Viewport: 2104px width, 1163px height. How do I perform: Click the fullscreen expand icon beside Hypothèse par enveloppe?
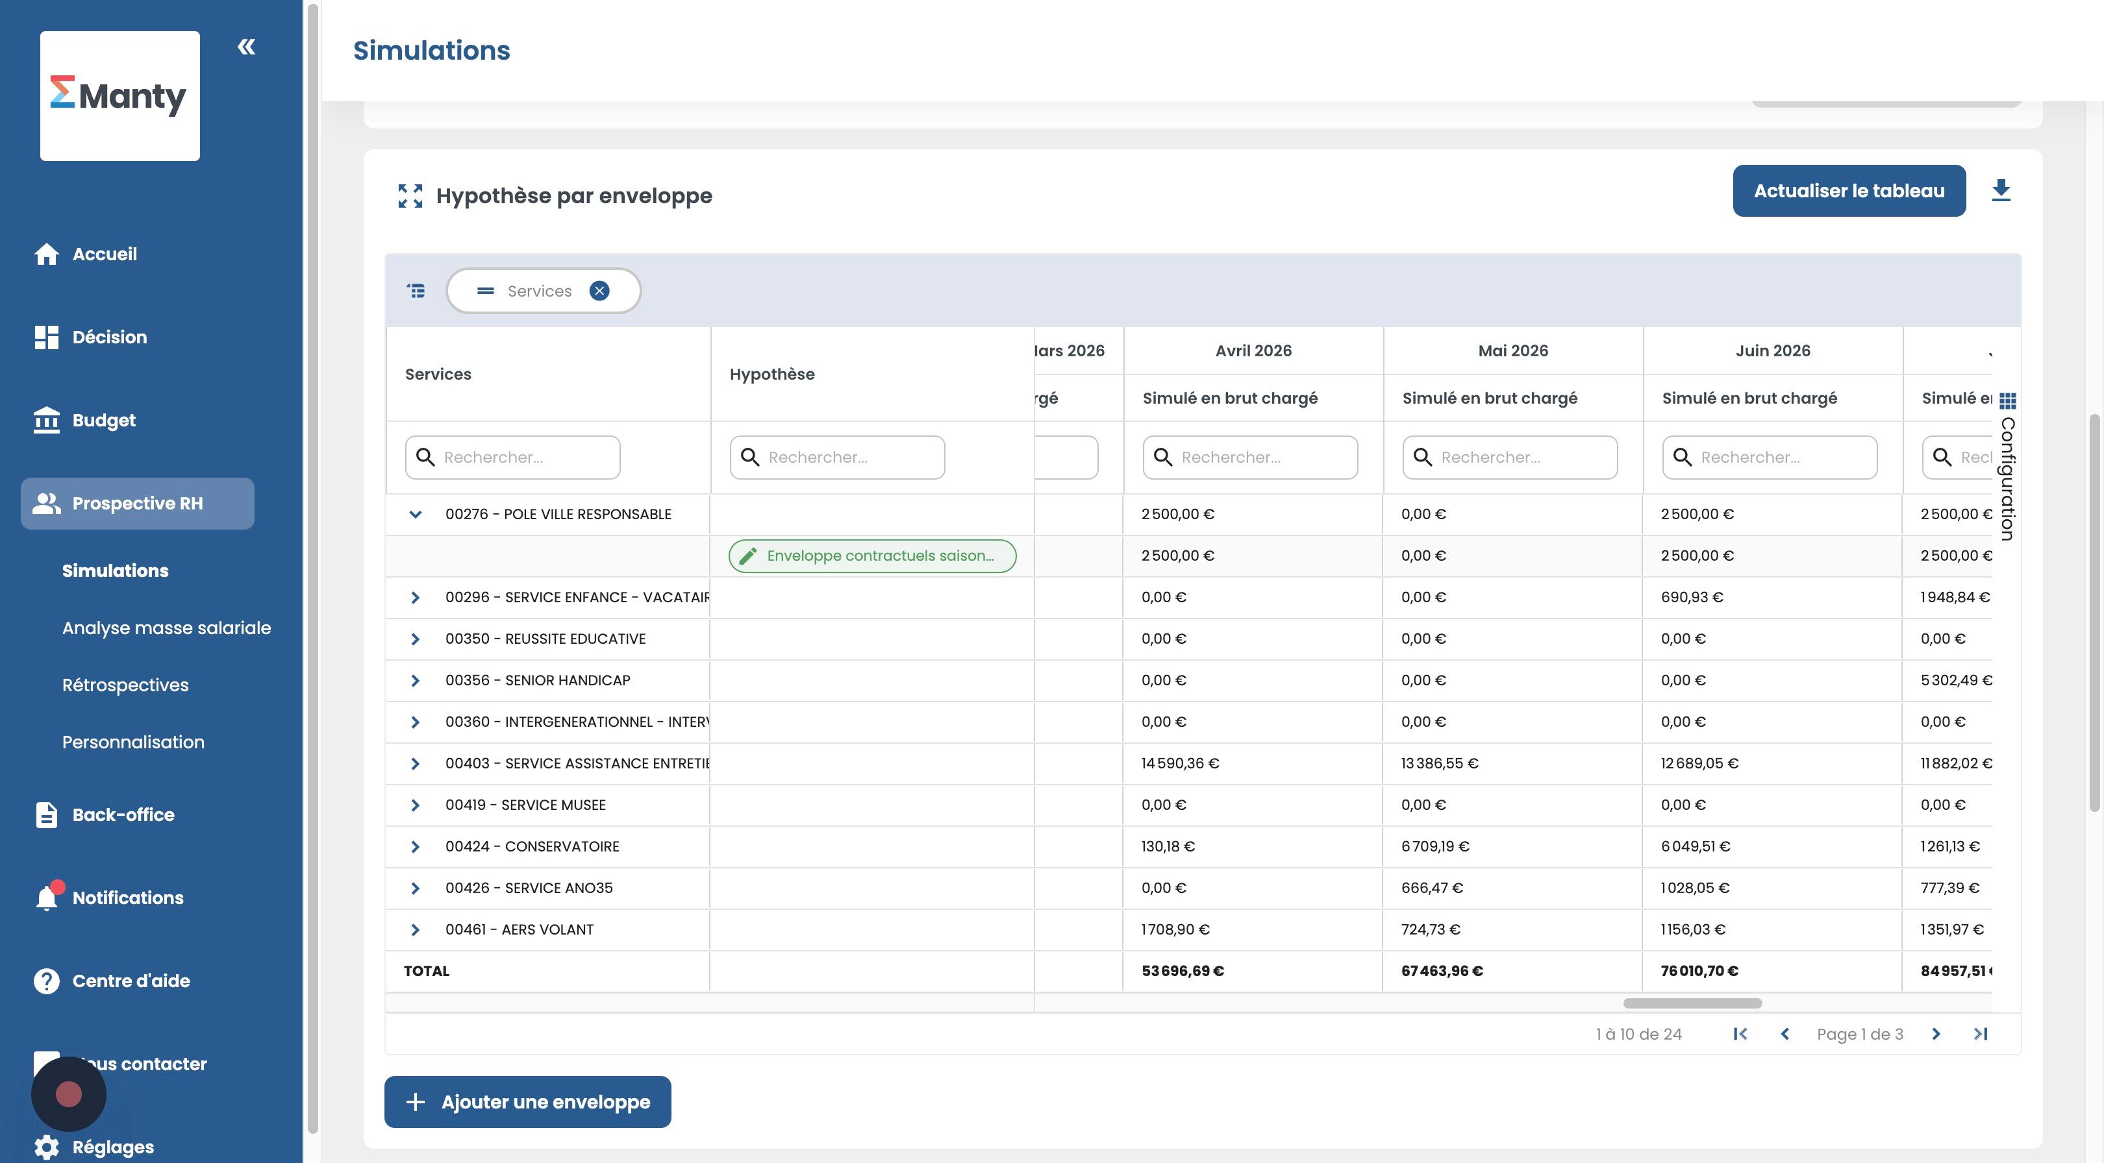pos(410,196)
